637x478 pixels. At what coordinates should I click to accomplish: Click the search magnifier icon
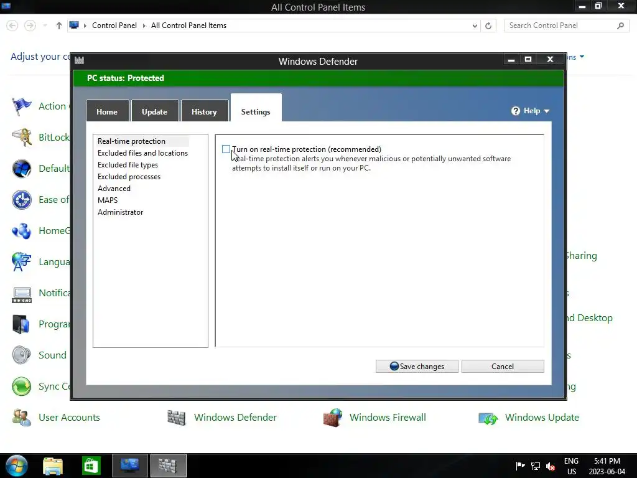coord(620,26)
